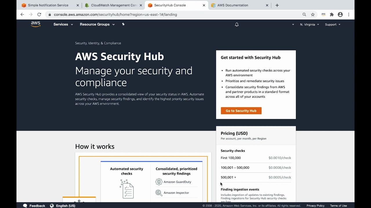Image resolution: width=371 pixels, height=208 pixels.
Task: Click the Feedback link in footer
Action: (x=37, y=206)
